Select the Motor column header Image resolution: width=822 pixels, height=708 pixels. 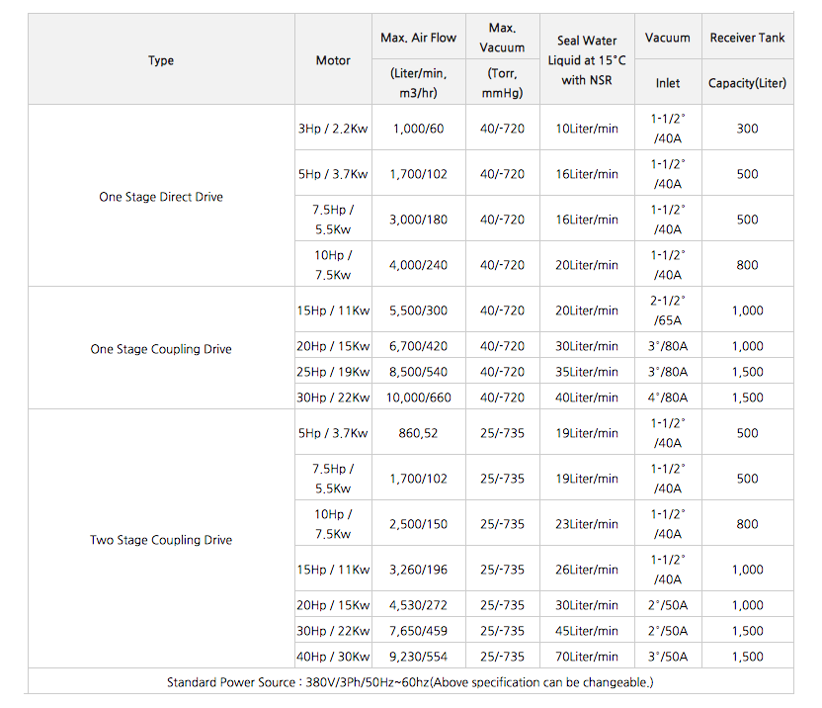point(333,60)
